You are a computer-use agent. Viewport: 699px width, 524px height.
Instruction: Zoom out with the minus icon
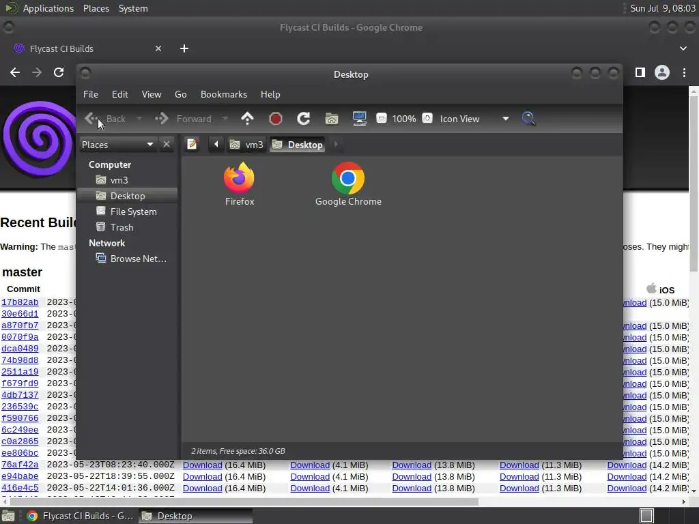tap(381, 119)
